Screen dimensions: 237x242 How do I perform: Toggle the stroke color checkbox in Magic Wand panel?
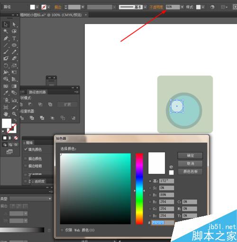25,158
